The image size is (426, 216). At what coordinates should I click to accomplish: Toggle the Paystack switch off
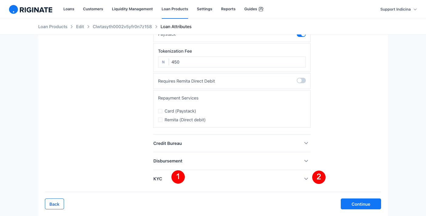(301, 35)
